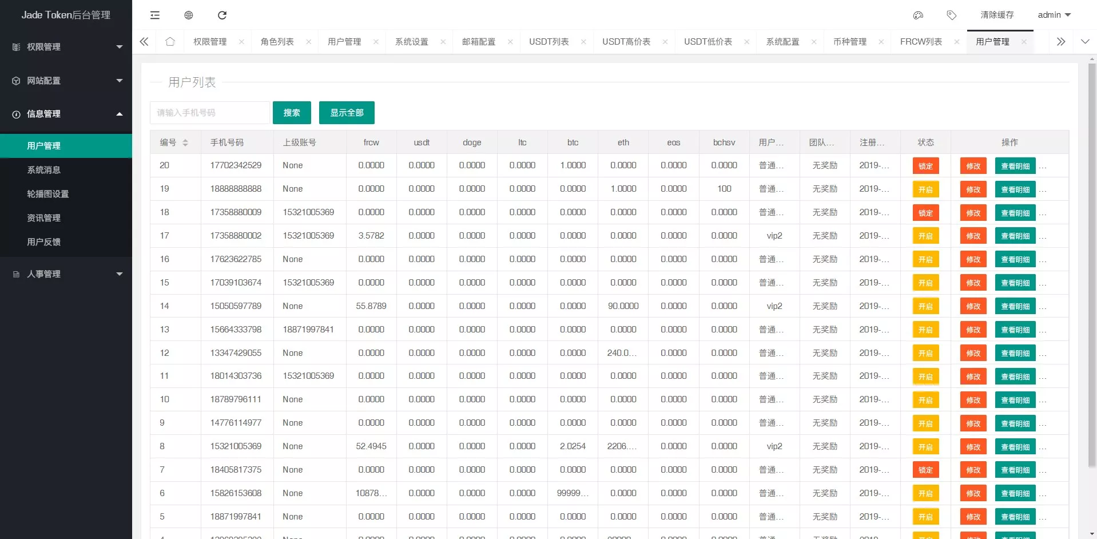1097x539 pixels.
Task: Open the admin dropdown menu
Action: tap(1053, 15)
